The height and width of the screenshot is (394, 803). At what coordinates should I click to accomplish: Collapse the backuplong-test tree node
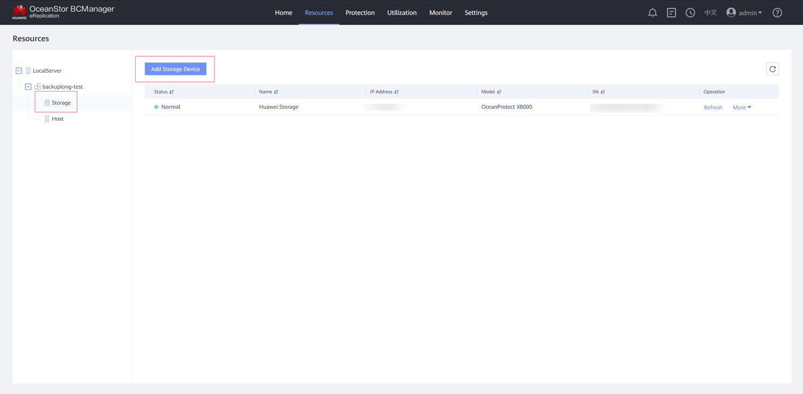(28, 87)
